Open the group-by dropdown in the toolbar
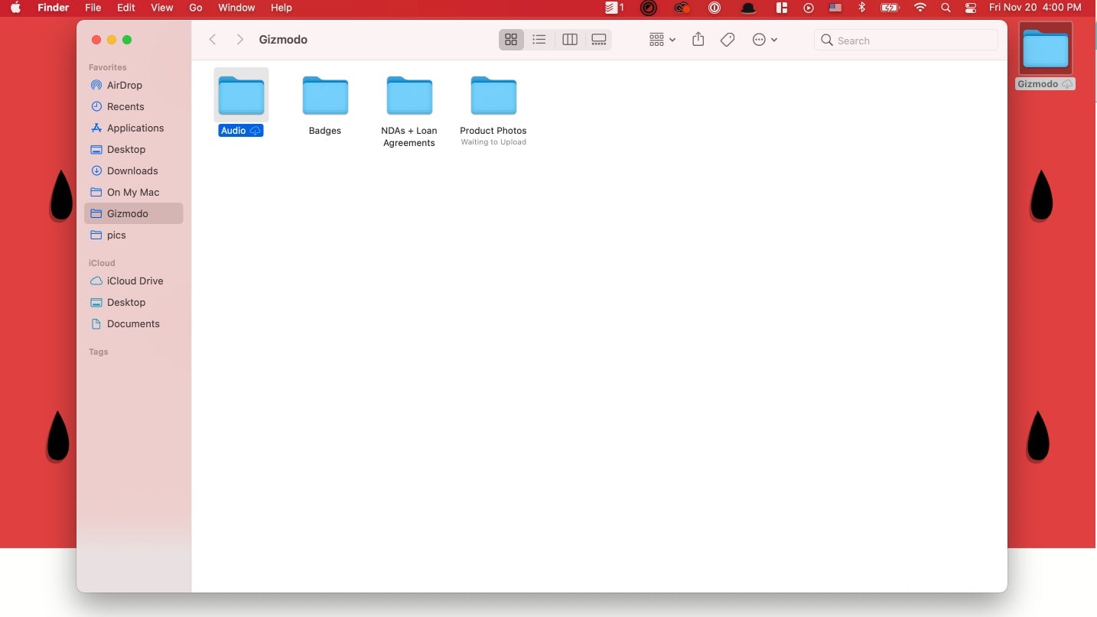 [661, 39]
